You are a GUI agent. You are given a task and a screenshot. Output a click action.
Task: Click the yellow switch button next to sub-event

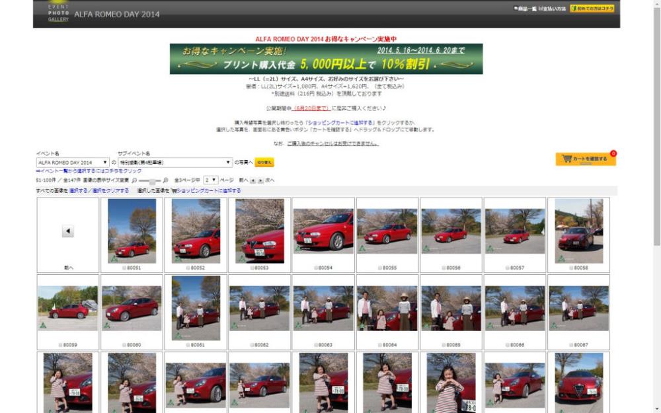[264, 163]
